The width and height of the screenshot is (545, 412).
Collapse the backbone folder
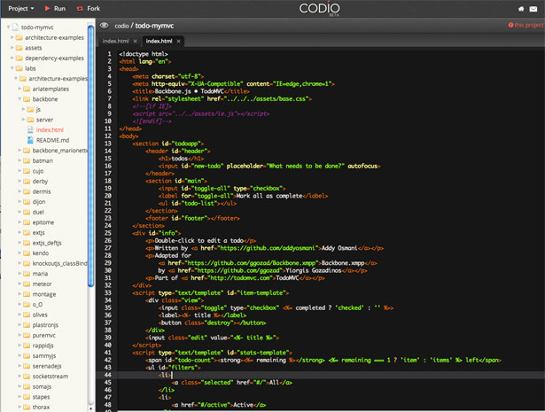pyautogui.click(x=19, y=99)
